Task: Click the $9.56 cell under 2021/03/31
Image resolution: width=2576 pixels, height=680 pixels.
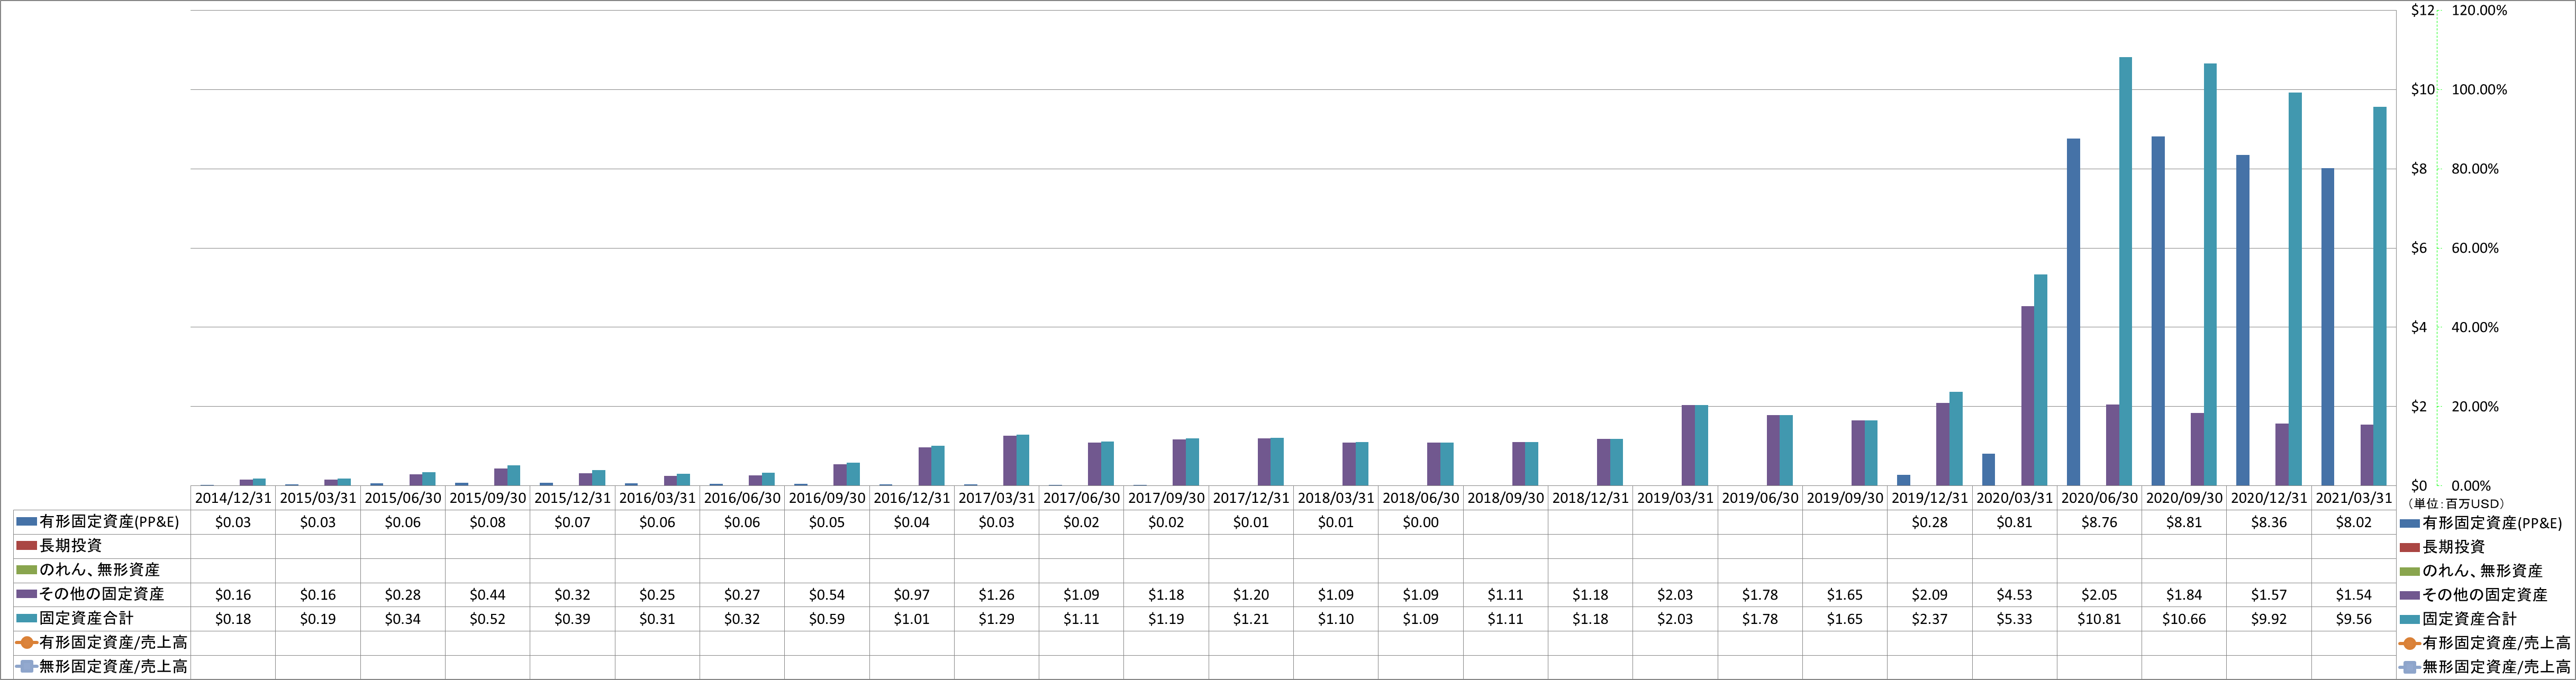Action: pos(2353,619)
